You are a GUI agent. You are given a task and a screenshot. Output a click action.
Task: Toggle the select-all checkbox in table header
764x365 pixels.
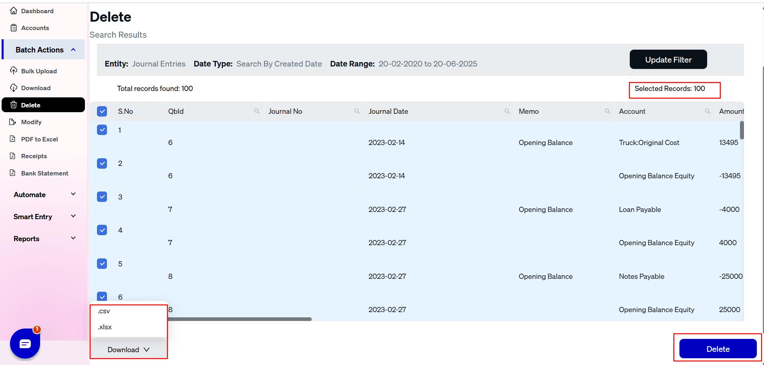102,111
